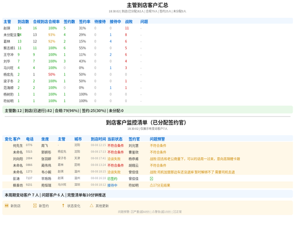
Task: Click the 签约数 column header
Action: pyautogui.click(x=69, y=22)
